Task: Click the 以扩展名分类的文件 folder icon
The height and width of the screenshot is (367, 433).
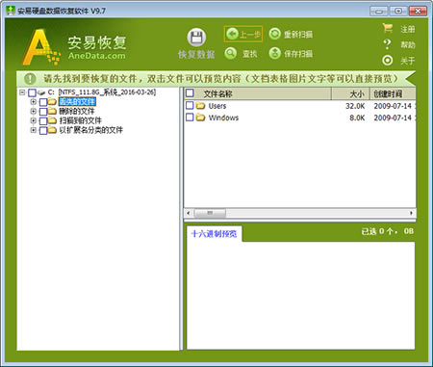Action: 52,130
